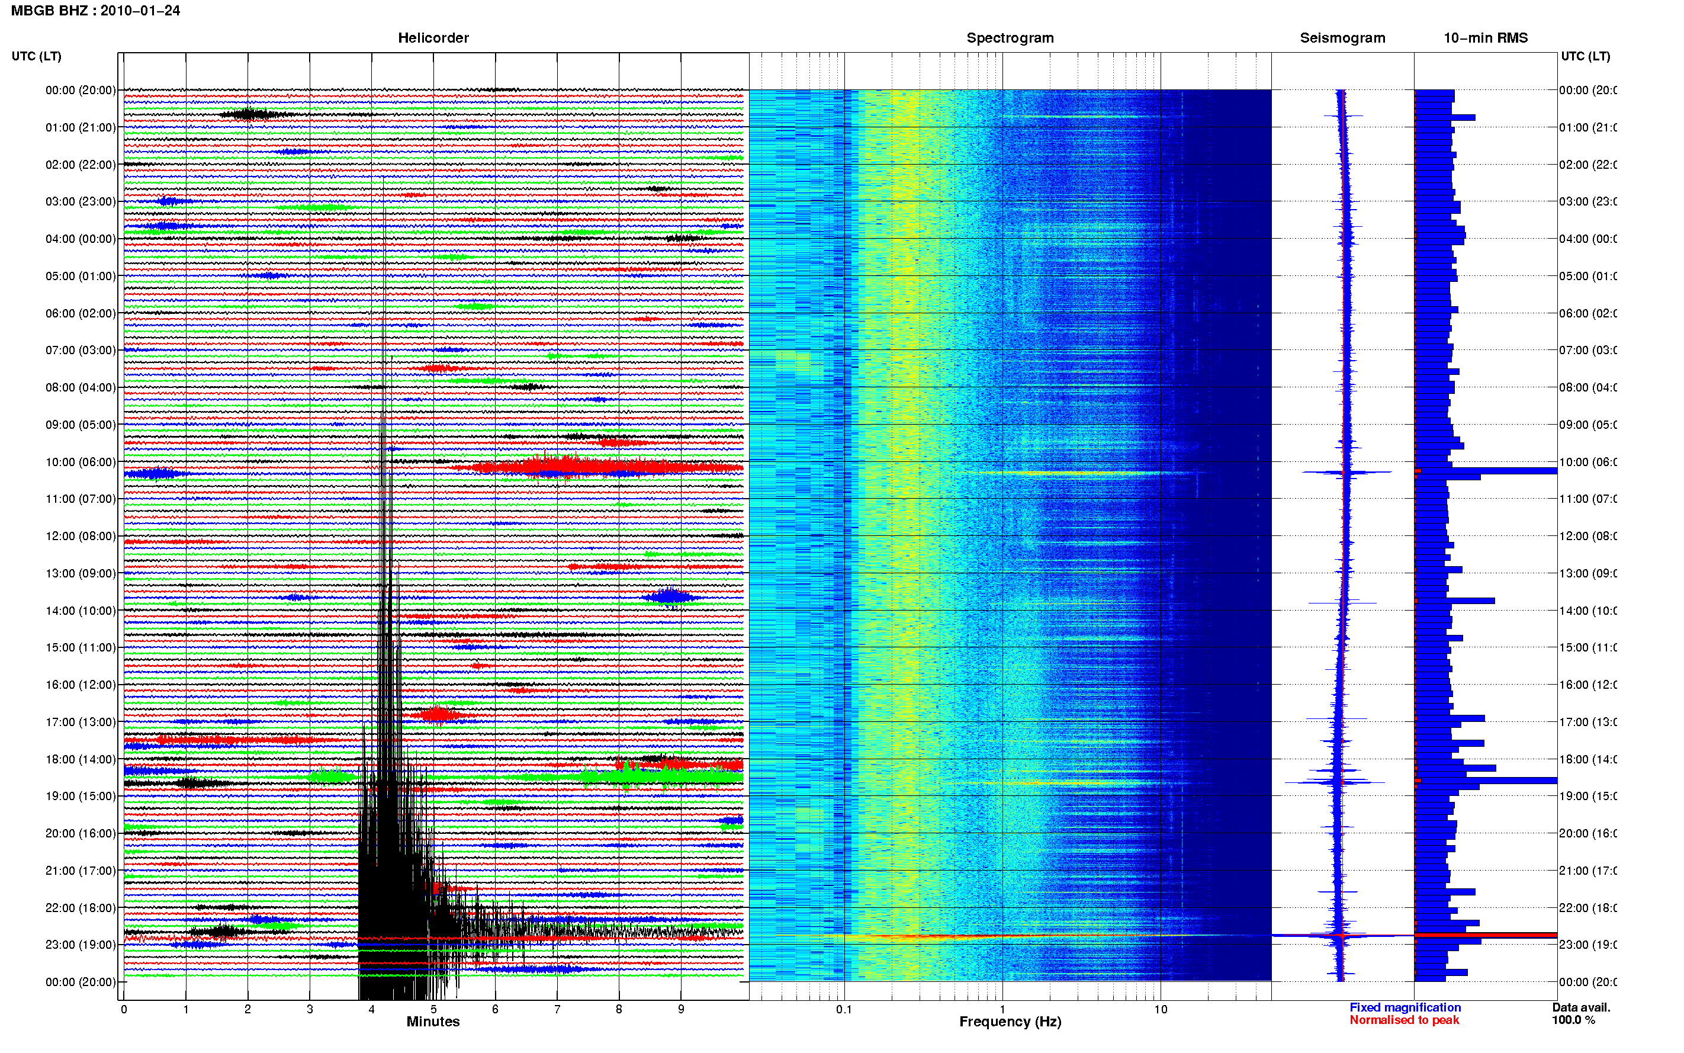The width and height of the screenshot is (1684, 1053).
Task: Click the left 12:00 (08:00) time label
Action: pyautogui.click(x=81, y=535)
